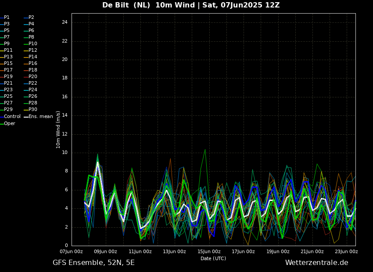
Task: Click the P30 legend label
Action: [x=33, y=110]
